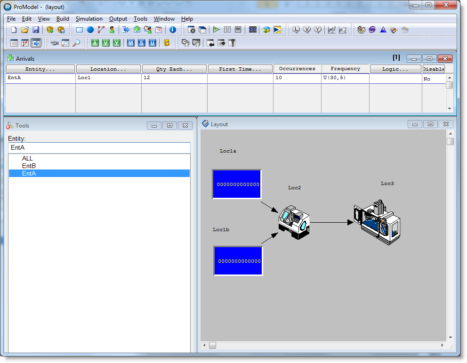467x363 pixels.
Task: Open Arrivals via green down-arrow toolbar icon
Action: [x=137, y=30]
